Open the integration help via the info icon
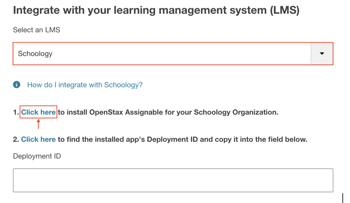 16,84
